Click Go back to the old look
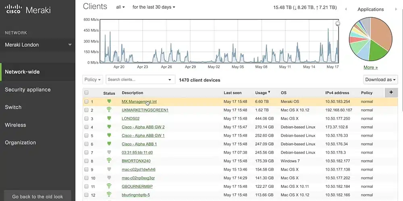The width and height of the screenshot is (403, 201). tap(37, 197)
